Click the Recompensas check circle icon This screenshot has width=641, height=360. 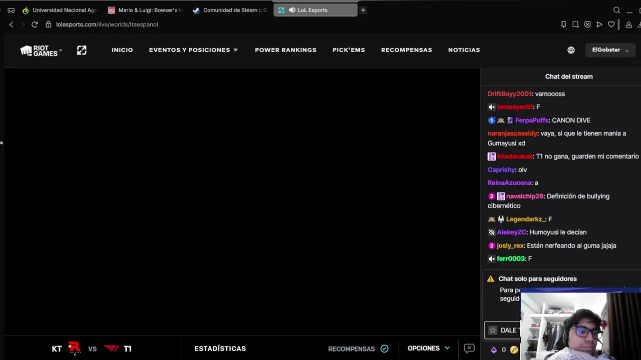click(385, 348)
